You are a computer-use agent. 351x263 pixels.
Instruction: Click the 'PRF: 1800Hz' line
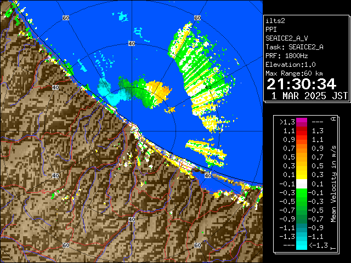[287, 56]
